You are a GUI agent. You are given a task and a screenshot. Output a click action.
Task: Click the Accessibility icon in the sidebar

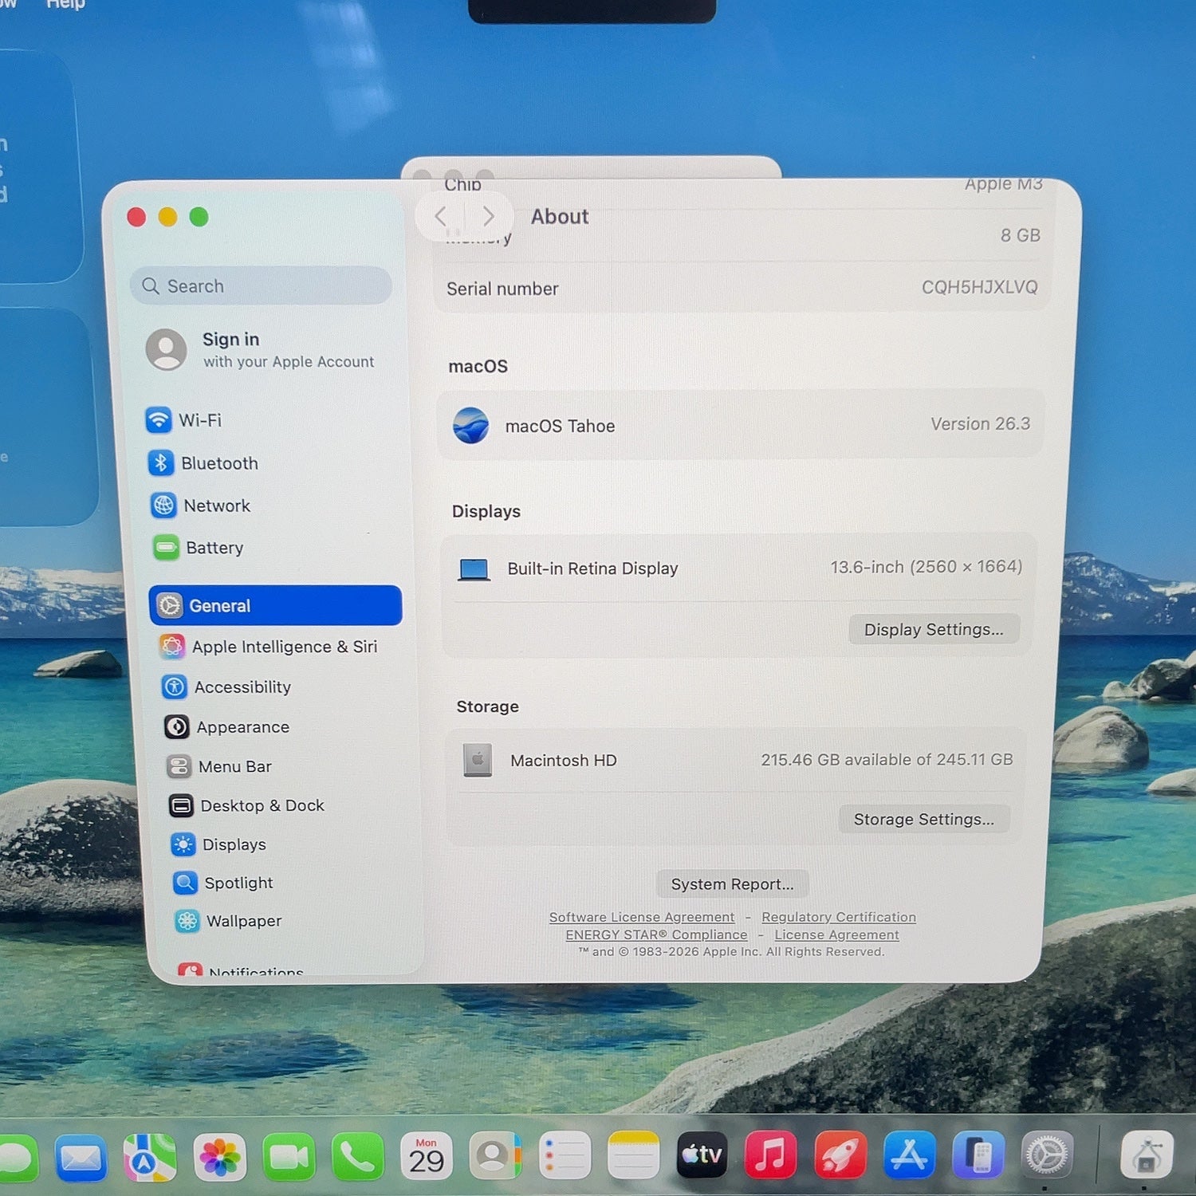(x=175, y=687)
